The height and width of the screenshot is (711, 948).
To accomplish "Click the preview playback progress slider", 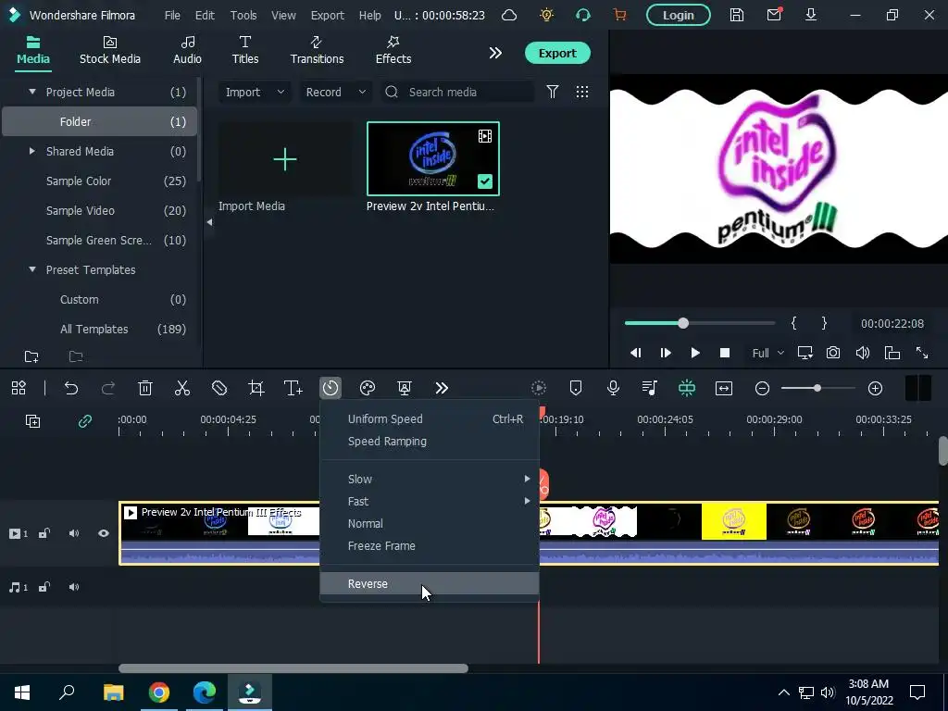I will tap(700, 323).
